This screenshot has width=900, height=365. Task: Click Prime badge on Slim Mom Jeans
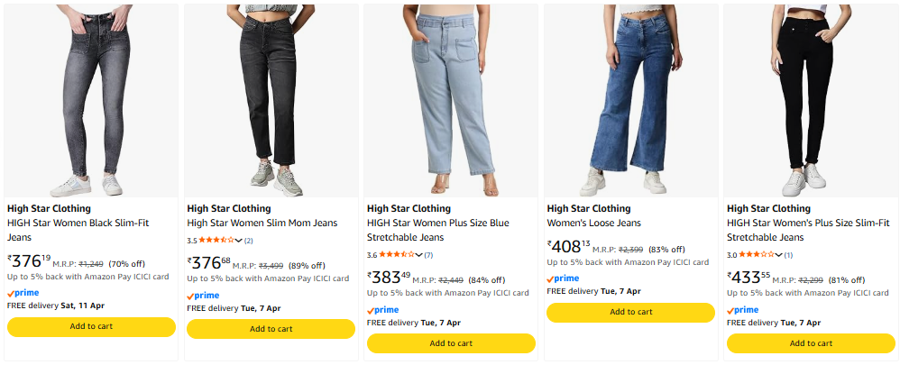coord(204,296)
